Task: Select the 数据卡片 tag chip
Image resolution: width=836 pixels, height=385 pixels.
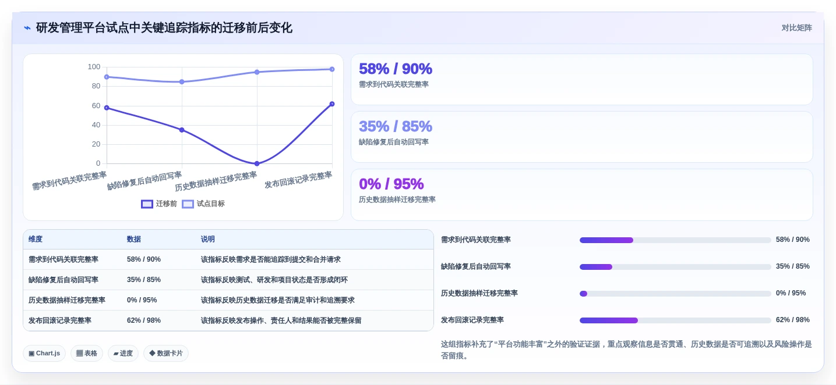Action: click(166, 354)
